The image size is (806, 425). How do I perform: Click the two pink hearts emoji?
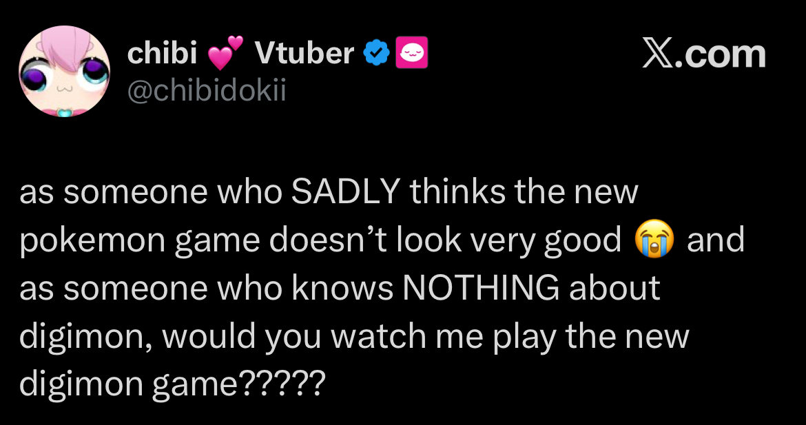225,53
